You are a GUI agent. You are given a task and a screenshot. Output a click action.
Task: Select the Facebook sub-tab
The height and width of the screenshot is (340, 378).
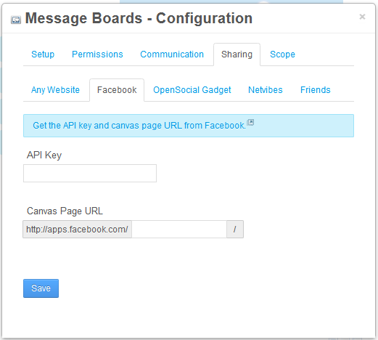click(x=117, y=90)
